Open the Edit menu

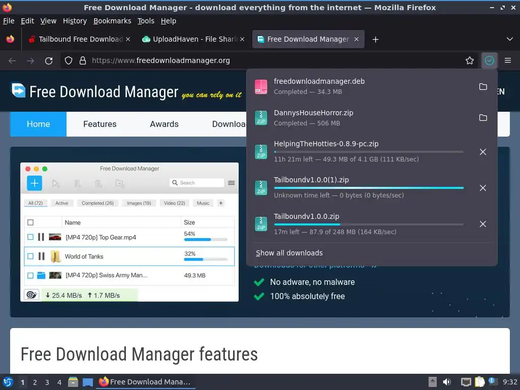tap(27, 21)
